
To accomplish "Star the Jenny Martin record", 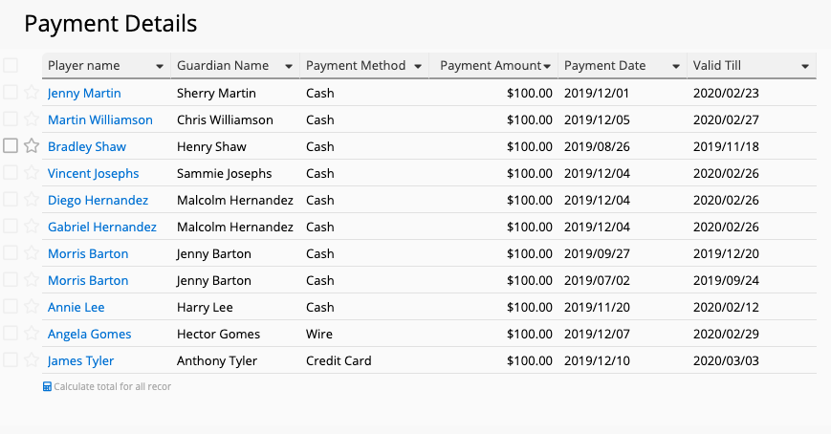I will coord(32,92).
